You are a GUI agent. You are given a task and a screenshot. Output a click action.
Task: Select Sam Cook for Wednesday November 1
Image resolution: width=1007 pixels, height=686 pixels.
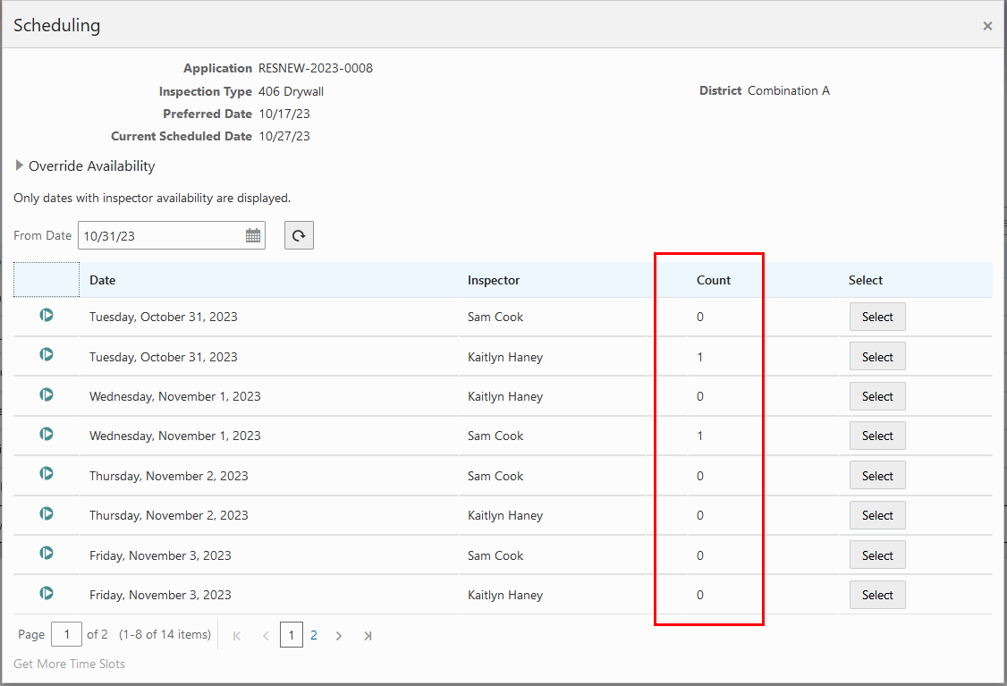[x=877, y=436]
